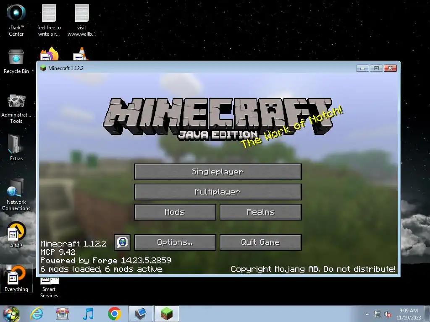The image size is (430, 322).
Task: Open Minecraft Realms
Action: click(260, 212)
